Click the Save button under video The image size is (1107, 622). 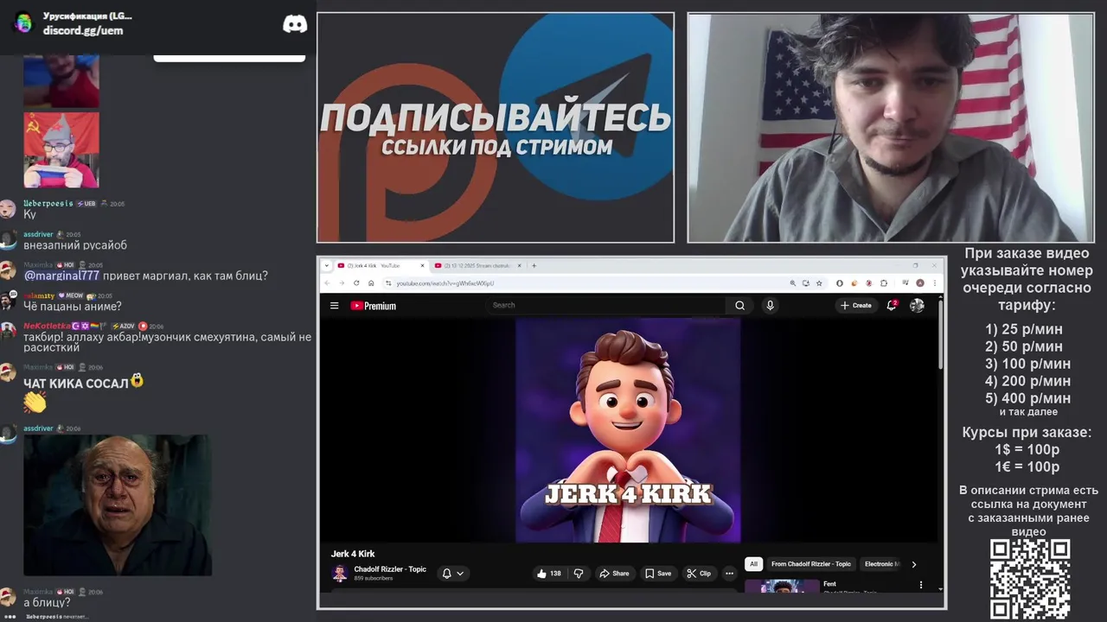tap(658, 573)
